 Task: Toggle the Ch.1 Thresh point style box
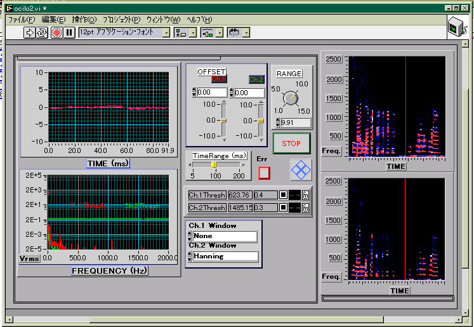pos(284,195)
